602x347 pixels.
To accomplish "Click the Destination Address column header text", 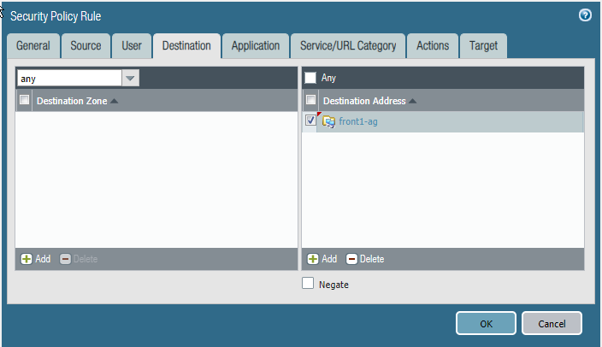I will [364, 101].
